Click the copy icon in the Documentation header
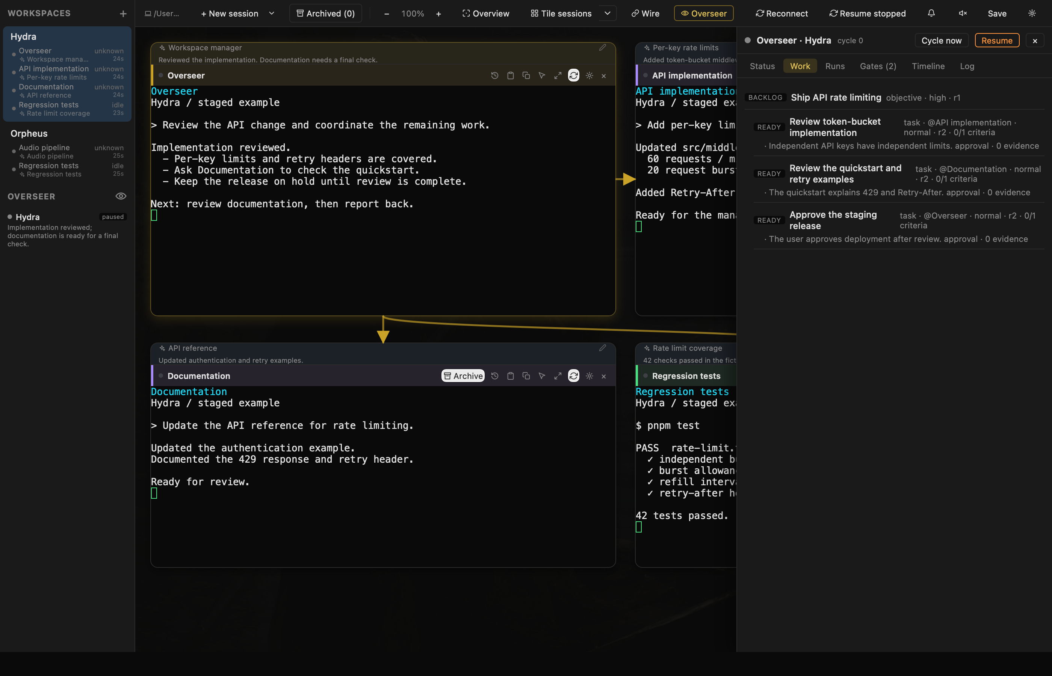Image resolution: width=1052 pixels, height=676 pixels. [526, 376]
